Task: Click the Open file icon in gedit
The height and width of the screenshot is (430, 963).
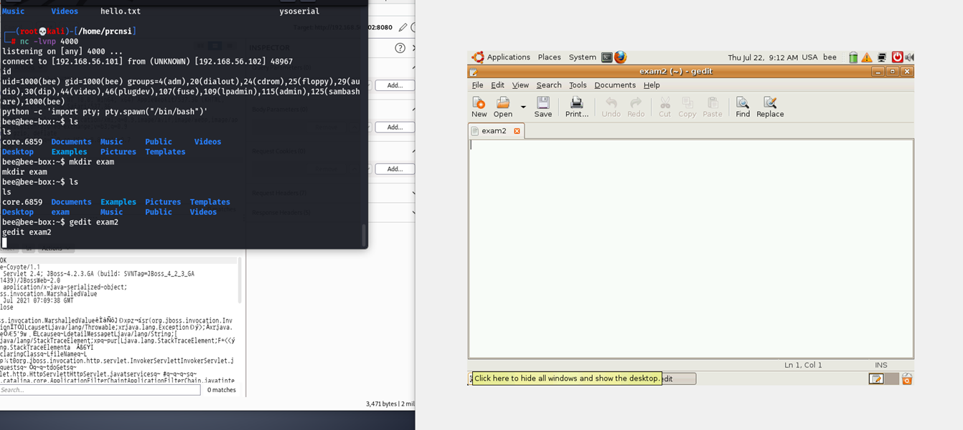Action: click(x=503, y=107)
